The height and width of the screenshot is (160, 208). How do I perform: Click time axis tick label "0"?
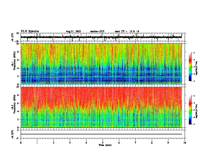tap(21, 143)
